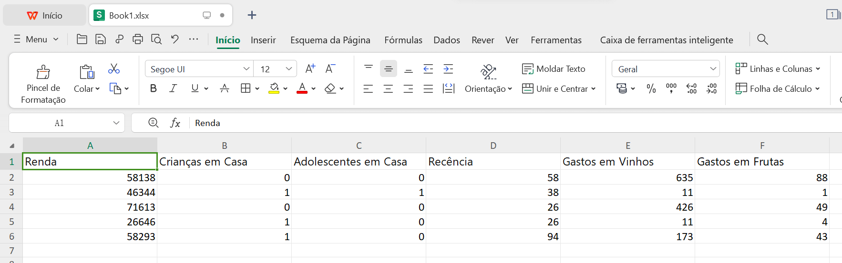The height and width of the screenshot is (263, 842).
Task: Center text horizontally
Action: tap(388, 88)
